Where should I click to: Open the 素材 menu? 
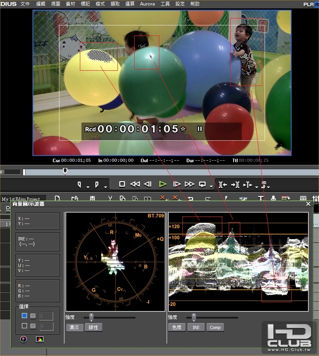click(70, 4)
